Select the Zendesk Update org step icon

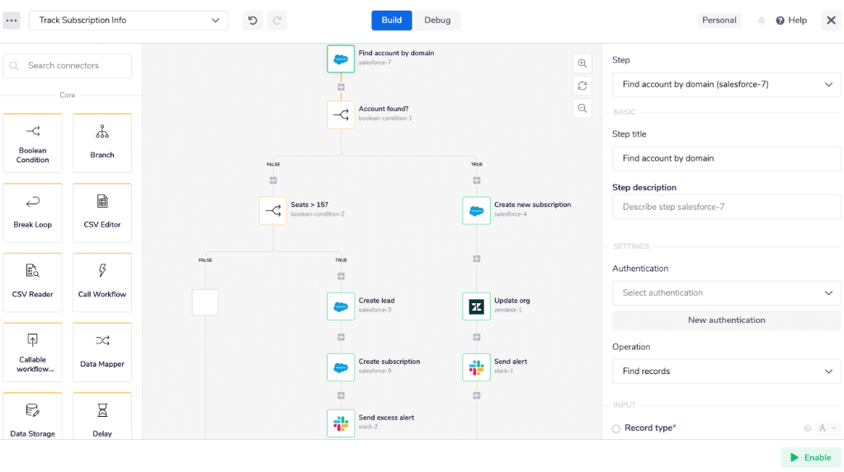pyautogui.click(x=476, y=306)
